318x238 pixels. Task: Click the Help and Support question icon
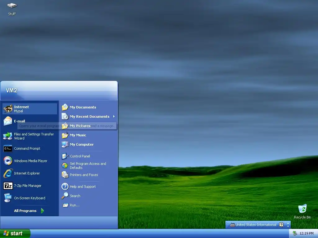pos(65,186)
